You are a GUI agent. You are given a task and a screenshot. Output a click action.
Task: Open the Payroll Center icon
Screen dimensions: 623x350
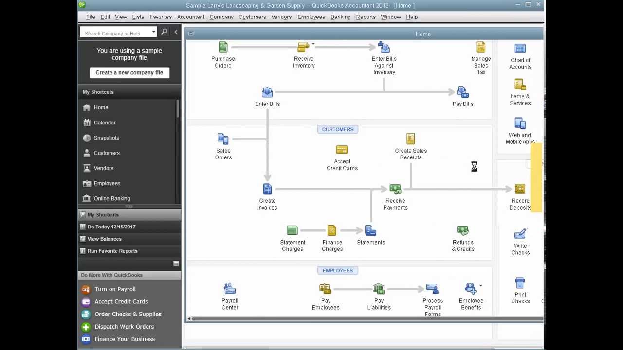(x=230, y=289)
